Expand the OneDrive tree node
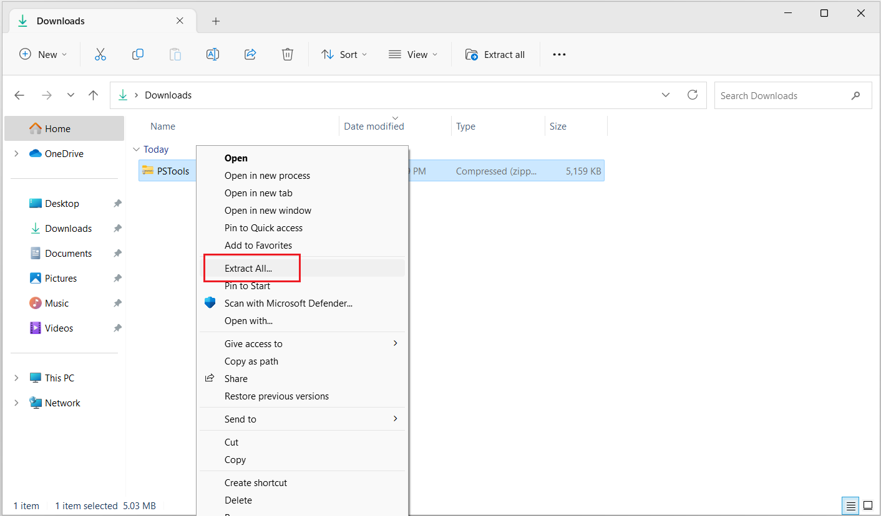 click(16, 153)
